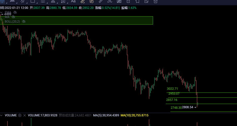Expand dropdown arrow beside horizontal lines tool
Viewport: 237px width, 126px height.
(47, 3)
